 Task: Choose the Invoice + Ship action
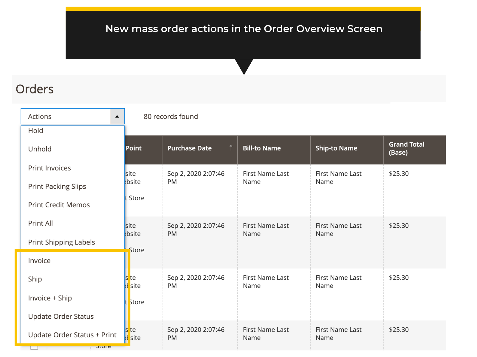point(50,298)
